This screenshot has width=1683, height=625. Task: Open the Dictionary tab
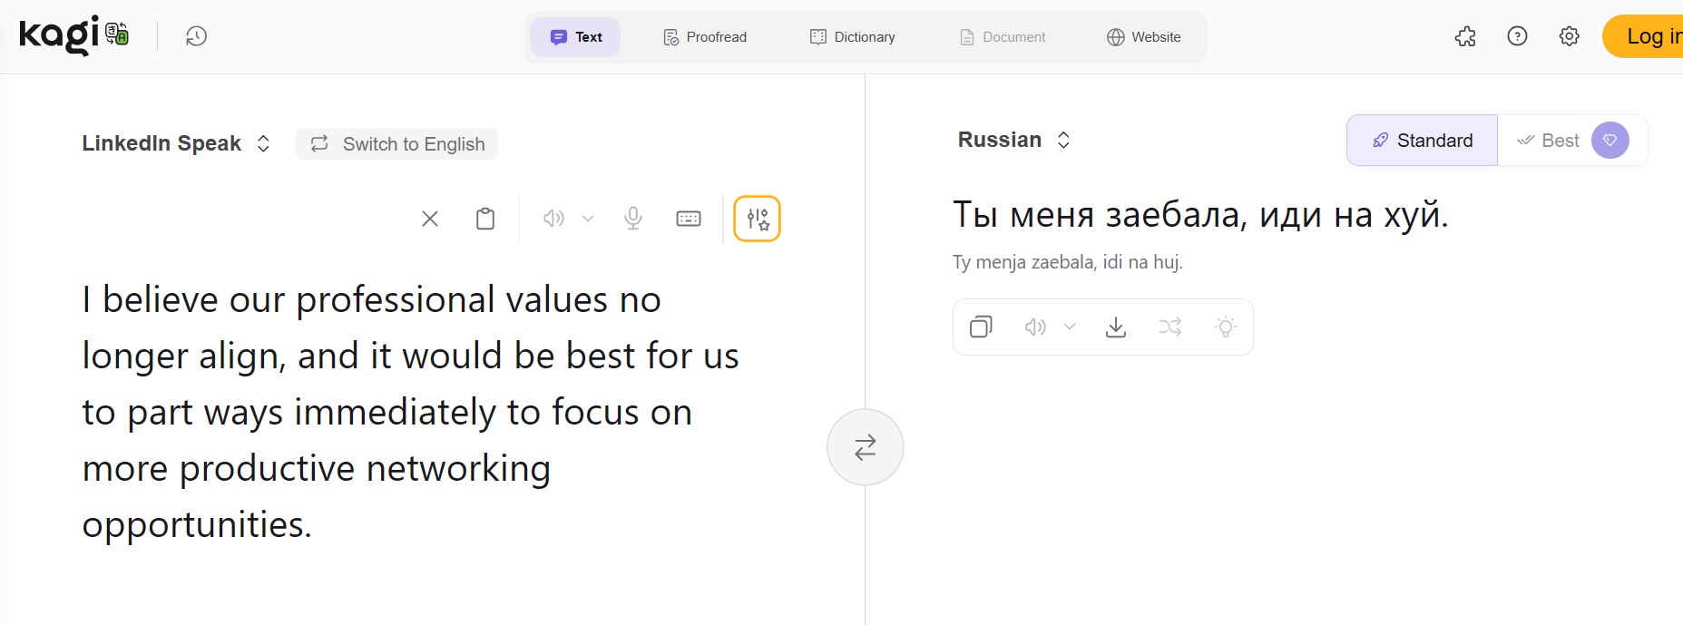(x=852, y=37)
